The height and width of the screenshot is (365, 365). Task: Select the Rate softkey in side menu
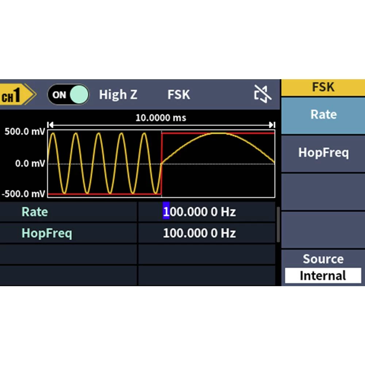pos(323,115)
